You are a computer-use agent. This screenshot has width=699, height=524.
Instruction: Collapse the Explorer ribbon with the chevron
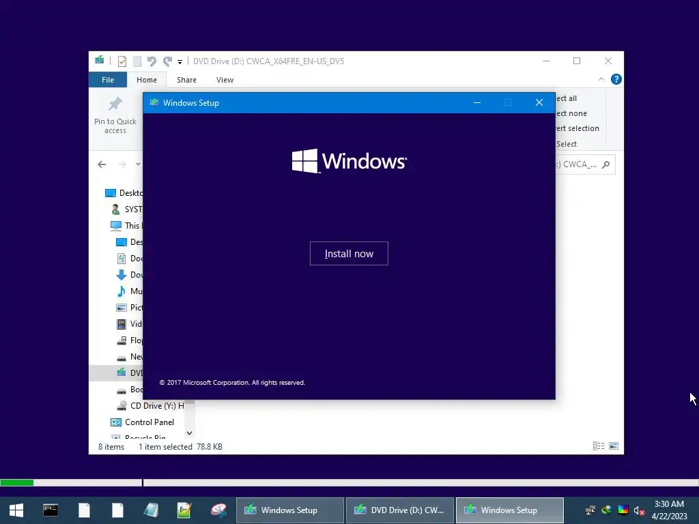[x=601, y=79]
